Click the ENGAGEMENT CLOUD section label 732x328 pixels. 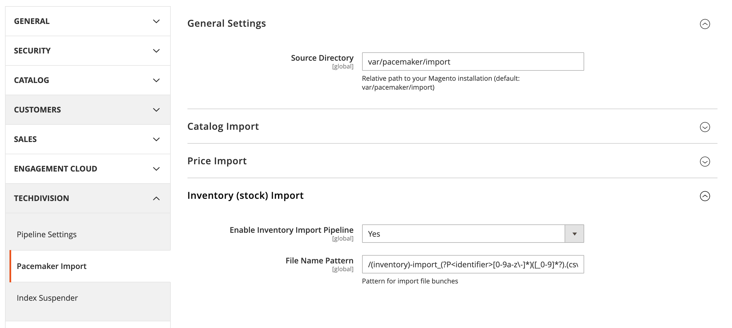(x=56, y=169)
